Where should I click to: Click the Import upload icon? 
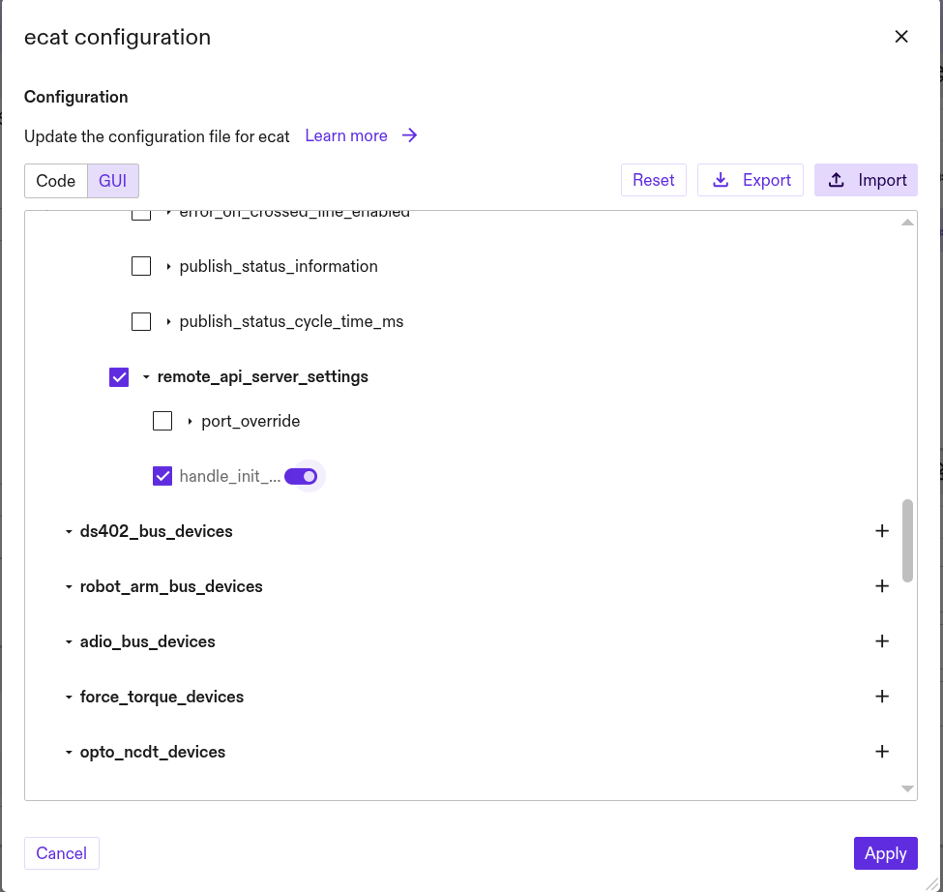tap(835, 180)
